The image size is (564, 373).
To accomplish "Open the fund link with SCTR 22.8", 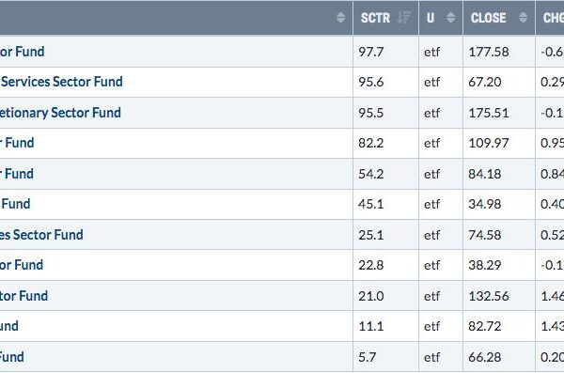I will coord(22,265).
